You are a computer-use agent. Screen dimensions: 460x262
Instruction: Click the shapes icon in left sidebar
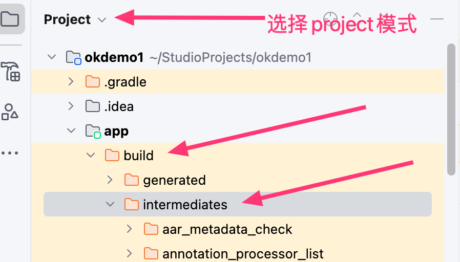(10, 112)
